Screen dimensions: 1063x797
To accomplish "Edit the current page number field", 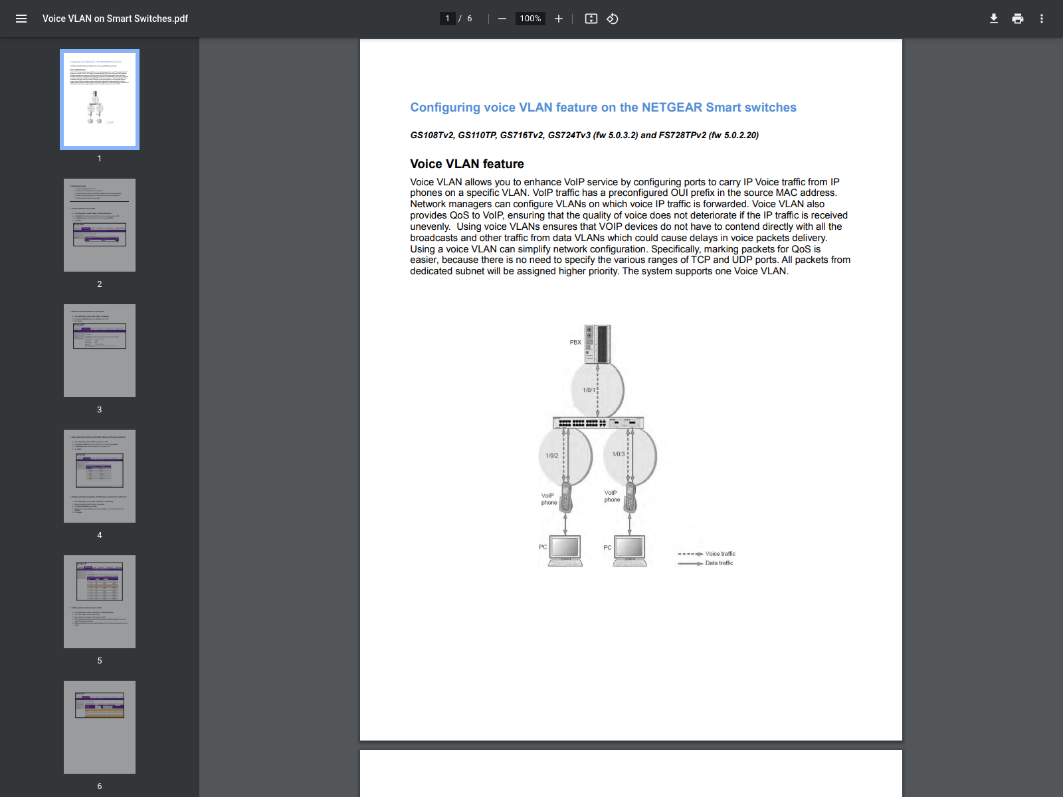I will click(448, 19).
